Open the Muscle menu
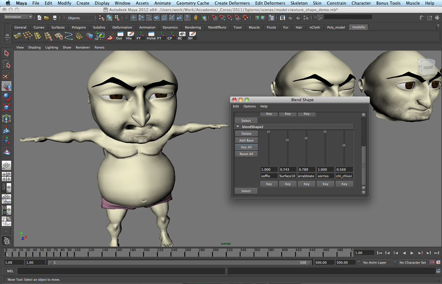This screenshot has width=442, height=284. click(x=413, y=3)
